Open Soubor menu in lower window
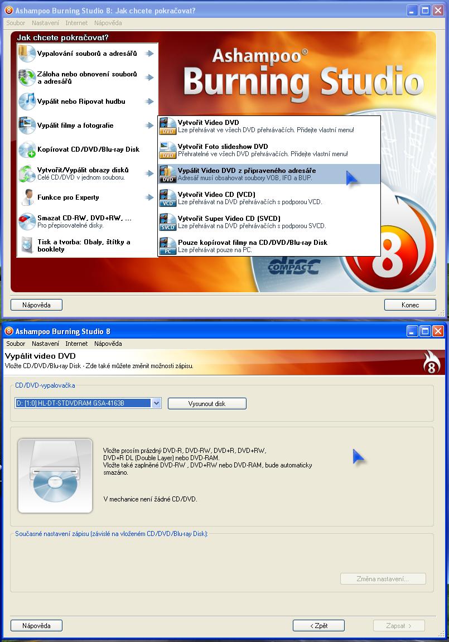 click(x=16, y=344)
